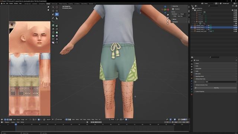Expand the Options panel in sidebar

point(174,19)
